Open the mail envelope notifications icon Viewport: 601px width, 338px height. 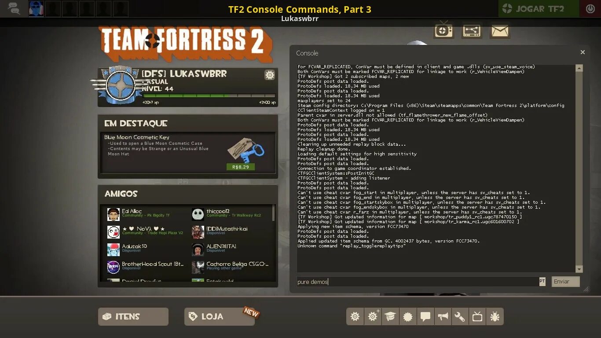click(500, 30)
